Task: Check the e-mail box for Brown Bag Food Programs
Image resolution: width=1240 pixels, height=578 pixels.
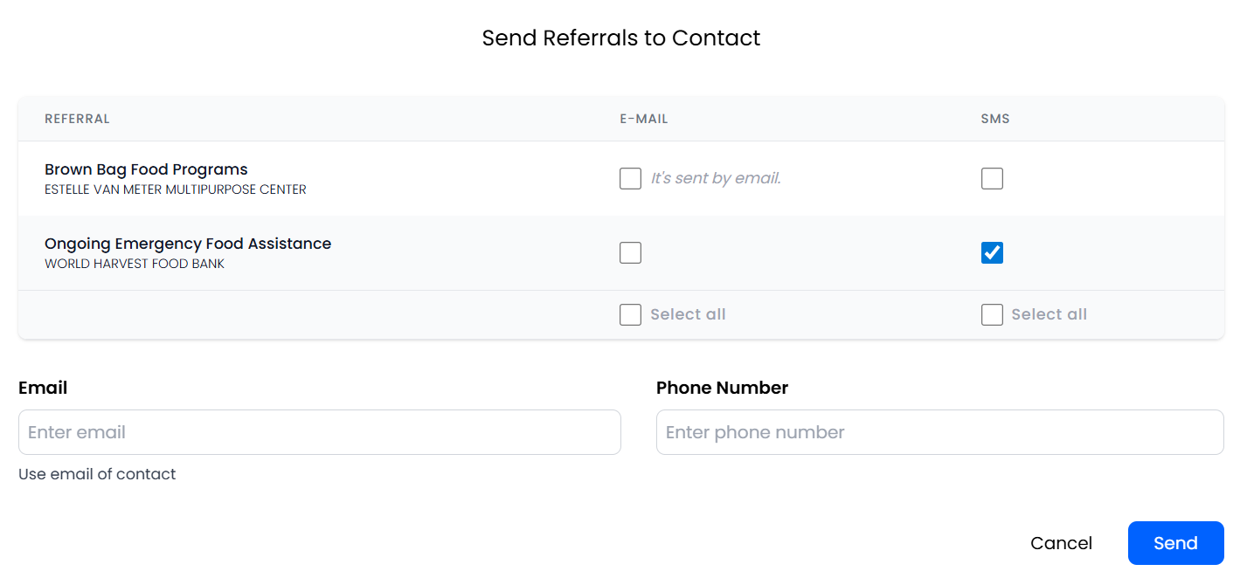Action: 630,179
